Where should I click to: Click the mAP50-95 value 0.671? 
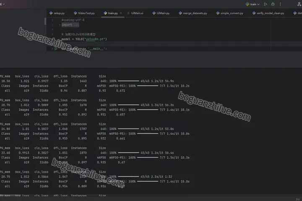120,90
